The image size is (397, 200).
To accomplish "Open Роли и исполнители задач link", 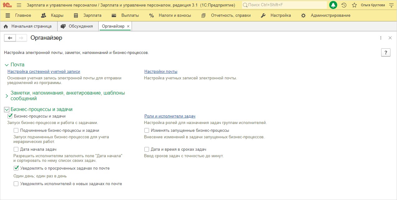I will (170, 116).
